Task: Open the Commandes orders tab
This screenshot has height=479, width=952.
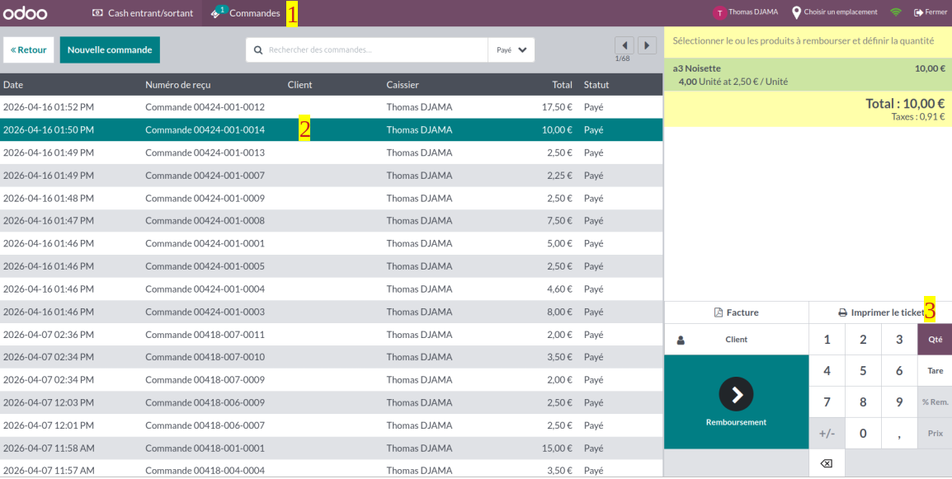Action: (x=246, y=13)
